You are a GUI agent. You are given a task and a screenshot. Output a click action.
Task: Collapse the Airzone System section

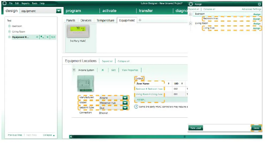(x=74, y=70)
